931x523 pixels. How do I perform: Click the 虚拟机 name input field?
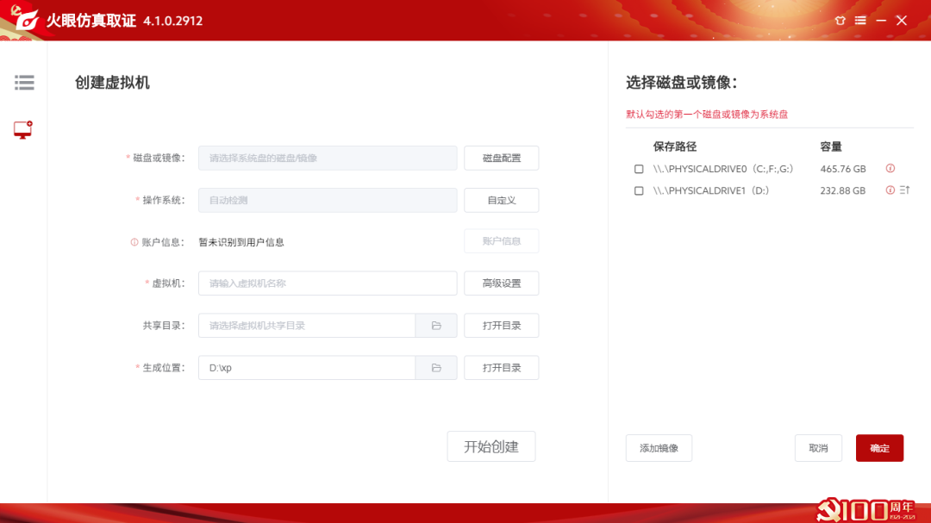click(328, 283)
